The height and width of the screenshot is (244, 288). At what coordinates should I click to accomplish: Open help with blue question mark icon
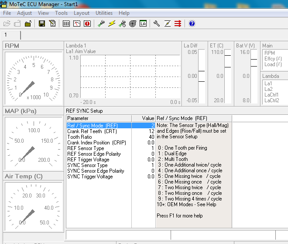click(192, 23)
